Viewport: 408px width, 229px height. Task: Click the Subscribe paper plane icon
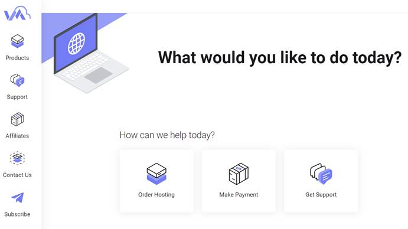click(x=17, y=198)
